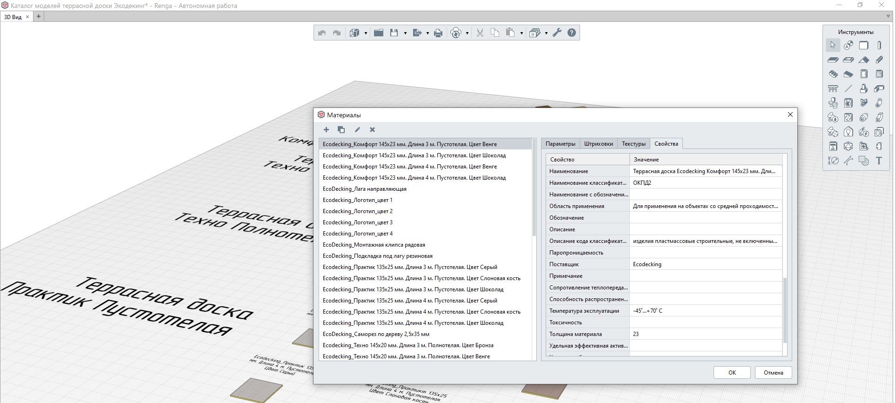895x403 pixels.
Task: Click OK in Материалы dialog
Action: 732,372
